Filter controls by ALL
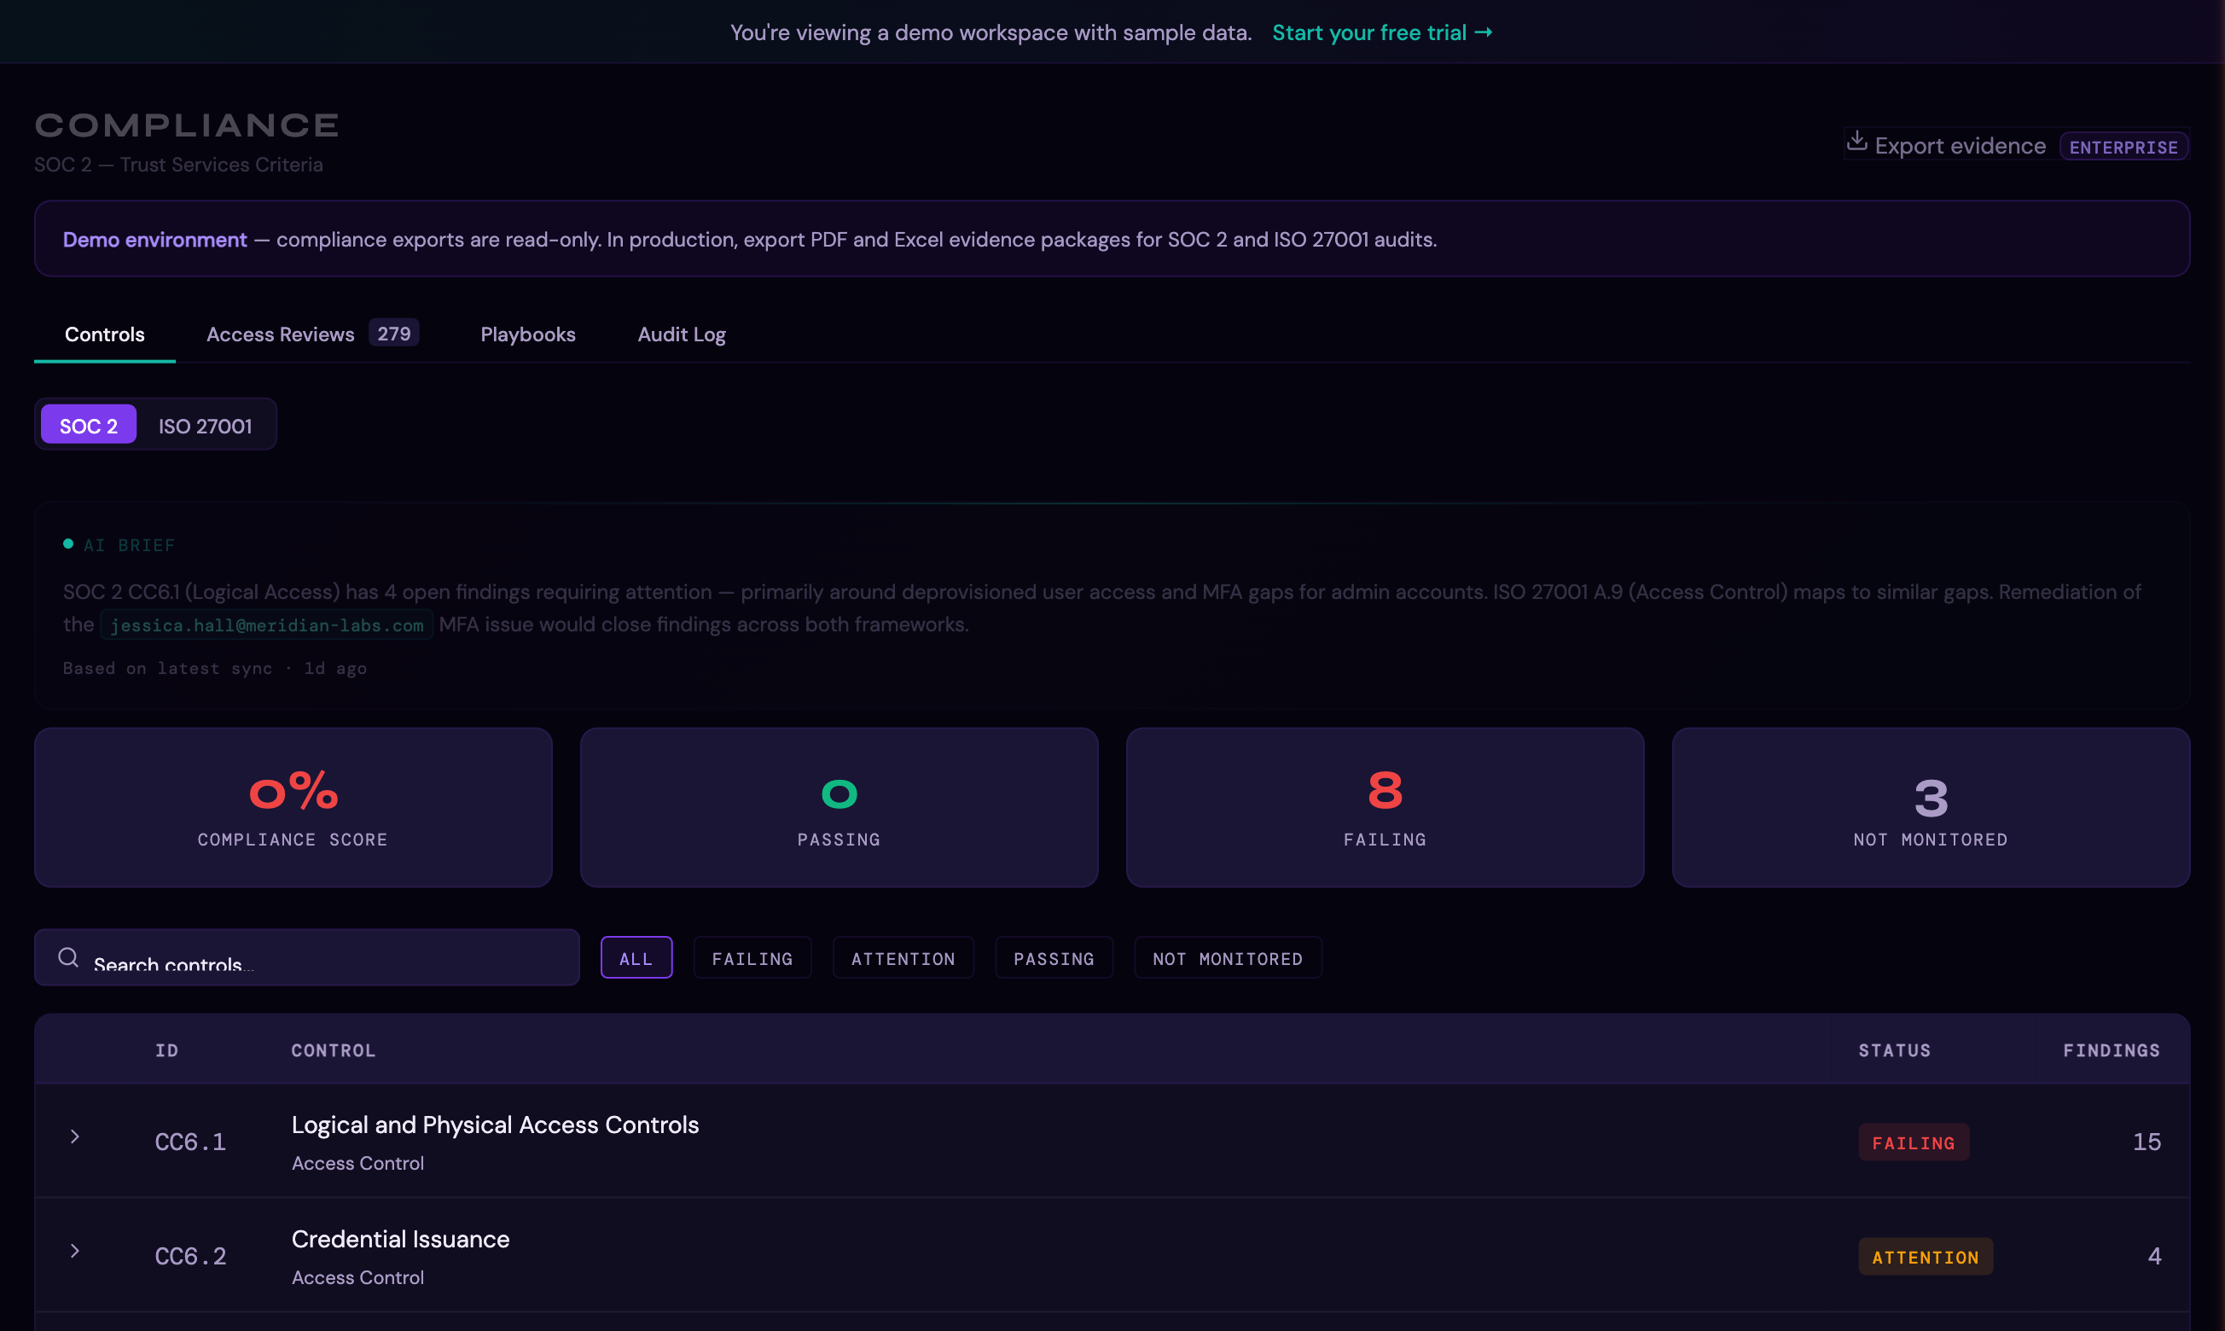 point(636,958)
